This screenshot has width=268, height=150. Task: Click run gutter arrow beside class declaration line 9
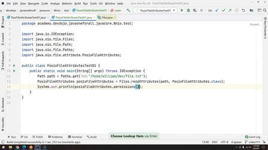click(14, 65)
